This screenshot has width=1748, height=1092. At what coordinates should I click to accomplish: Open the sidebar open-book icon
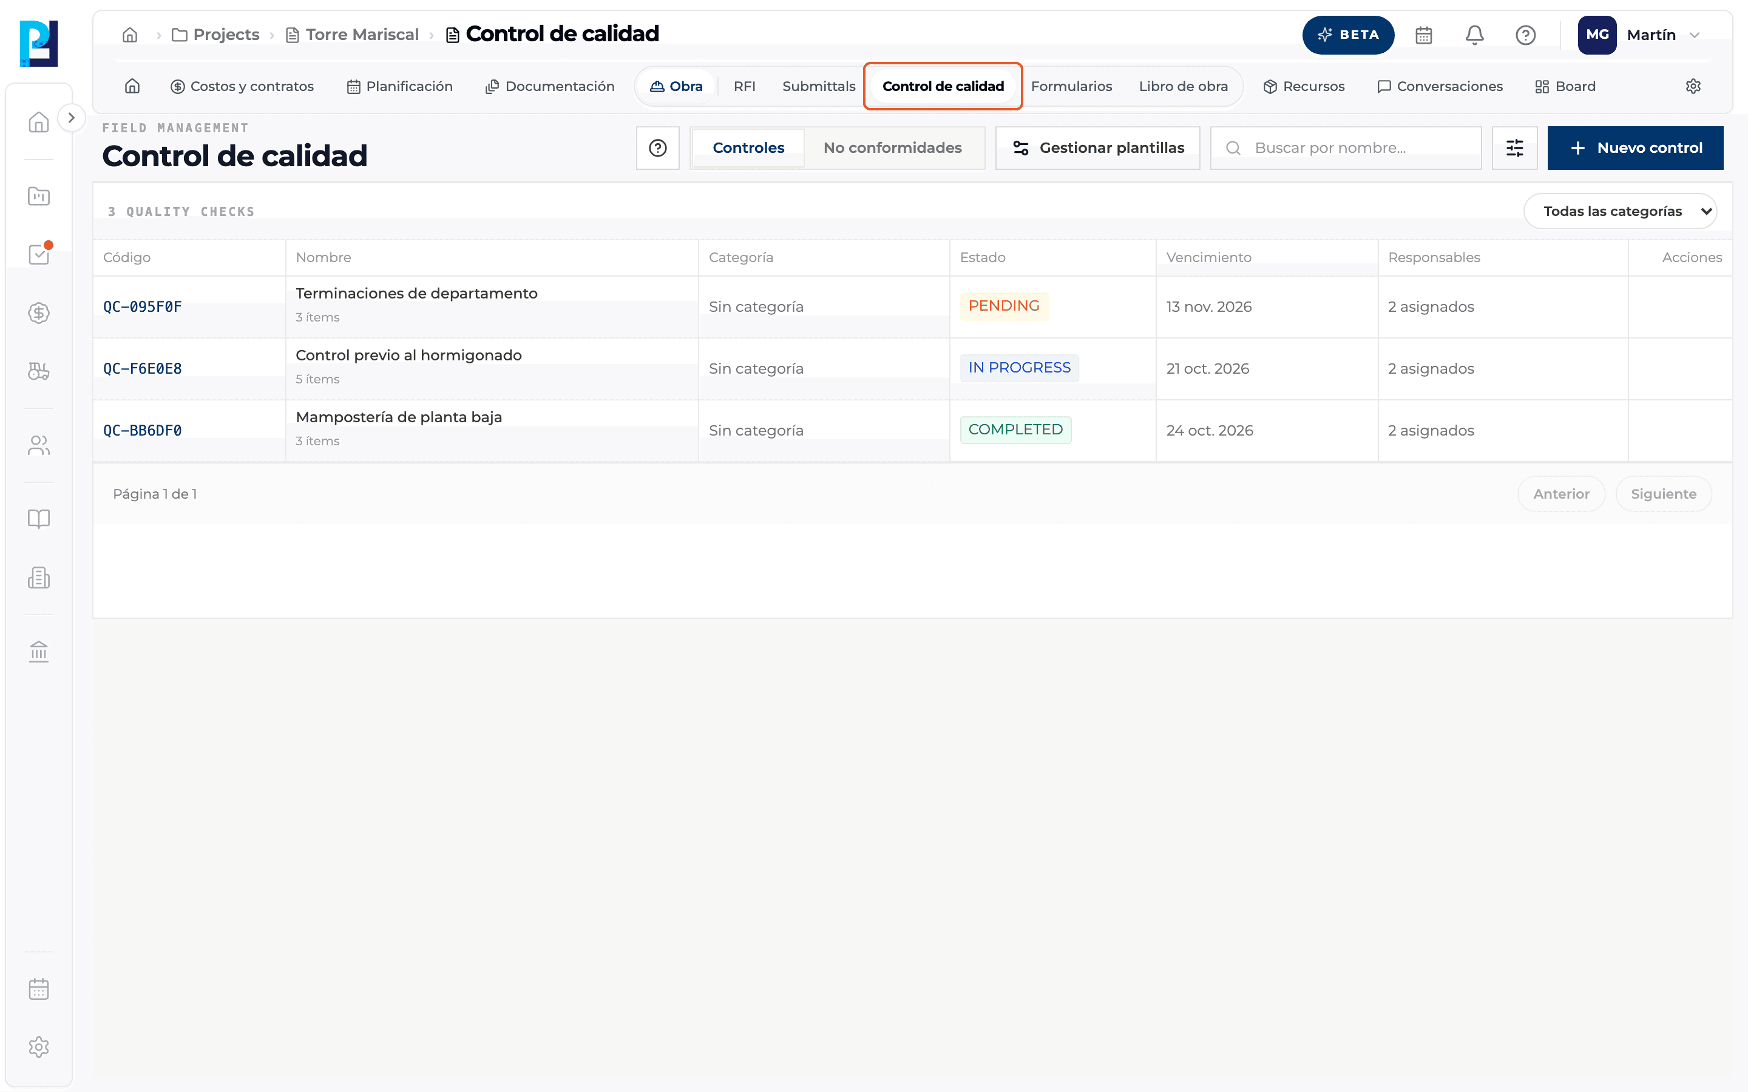(38, 519)
